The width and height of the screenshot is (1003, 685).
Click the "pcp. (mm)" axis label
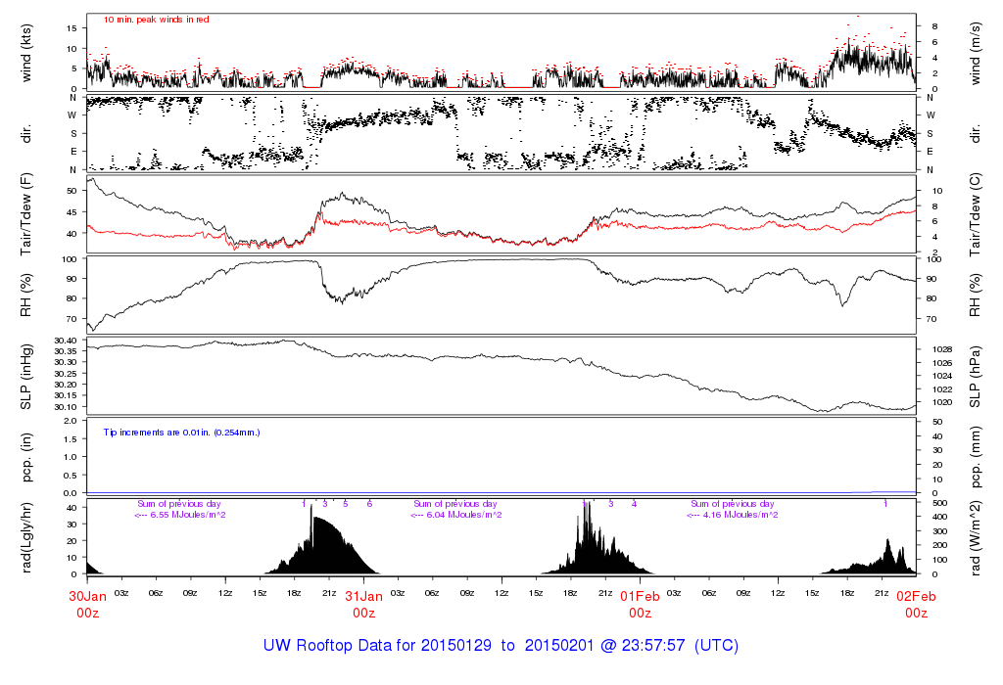tap(975, 457)
